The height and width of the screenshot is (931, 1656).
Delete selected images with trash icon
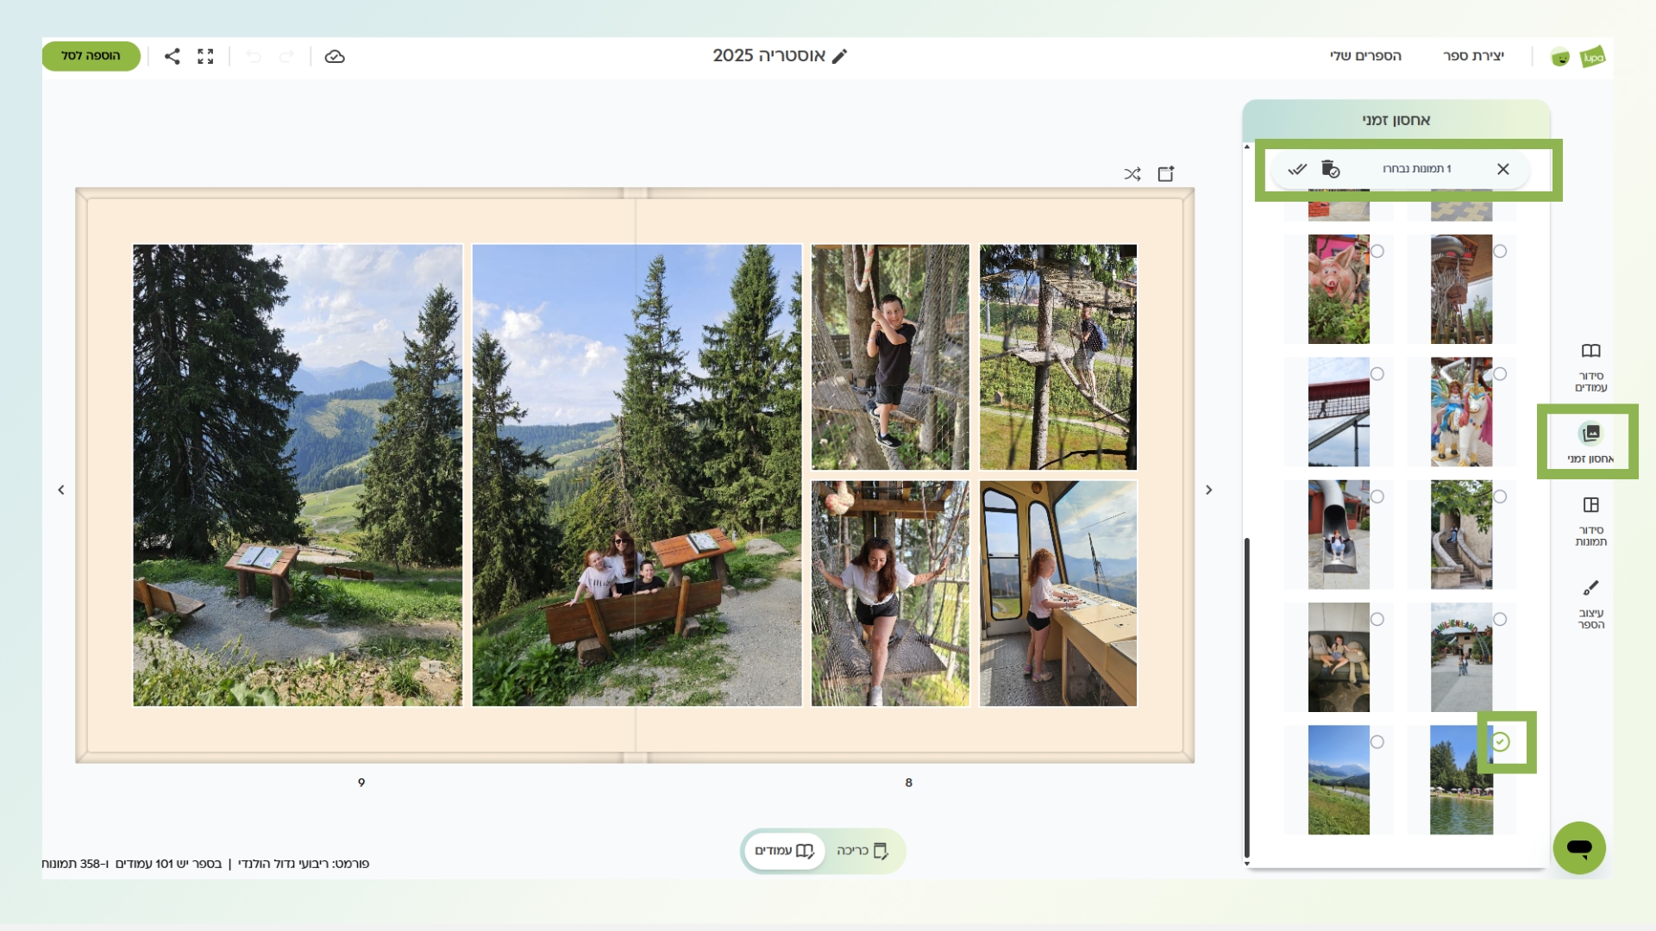1330,169
